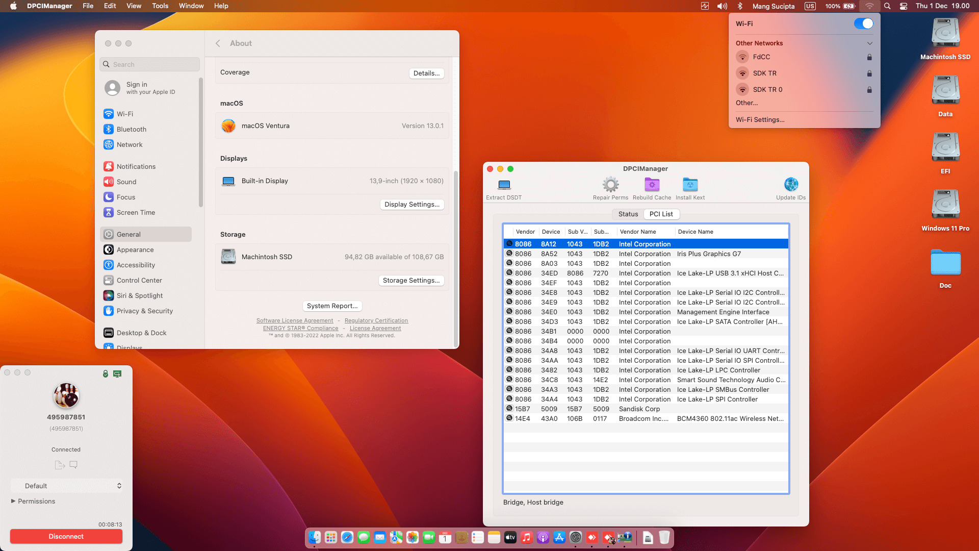Select the BCM4360 802.11ac Wireless row
The height and width of the screenshot is (551, 979).
[x=646, y=419]
